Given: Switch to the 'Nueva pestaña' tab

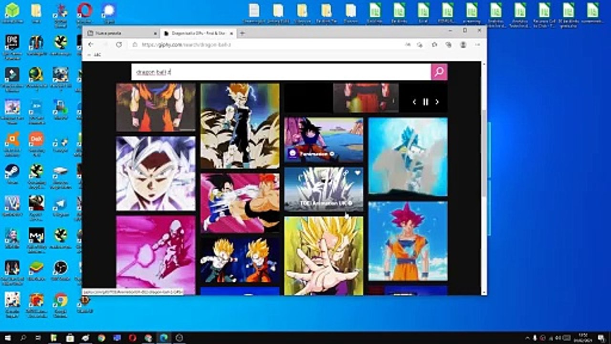Looking at the screenshot, I should point(122,33).
